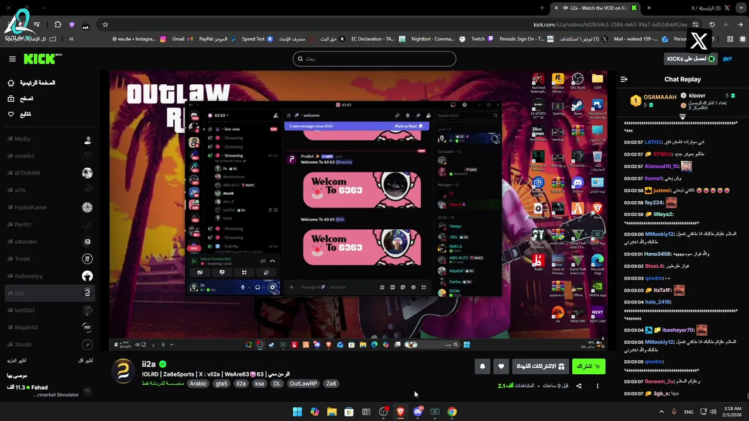Open the ii2a channel avatar
749x421 pixels.
pyautogui.click(x=123, y=371)
